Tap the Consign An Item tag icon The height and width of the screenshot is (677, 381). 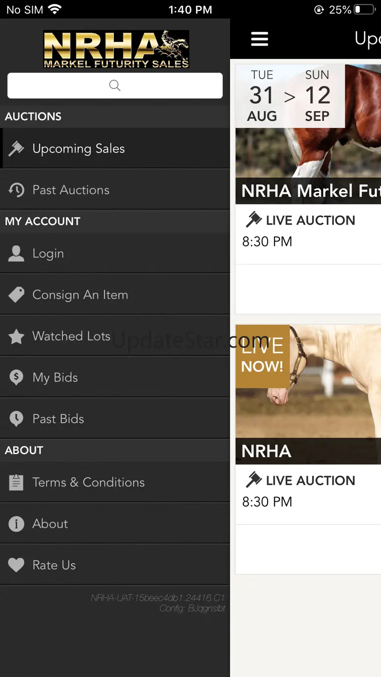pyautogui.click(x=16, y=295)
